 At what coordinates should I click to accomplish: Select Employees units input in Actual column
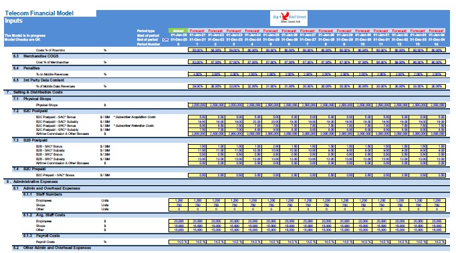179,200
